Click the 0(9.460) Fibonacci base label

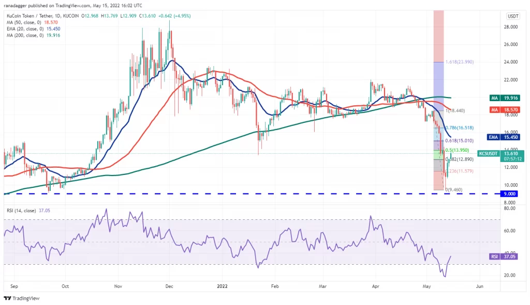point(453,190)
